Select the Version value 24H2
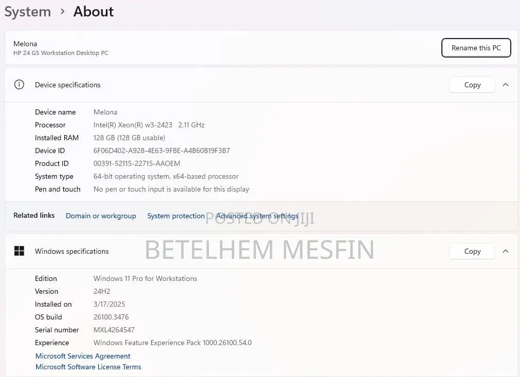 point(101,291)
